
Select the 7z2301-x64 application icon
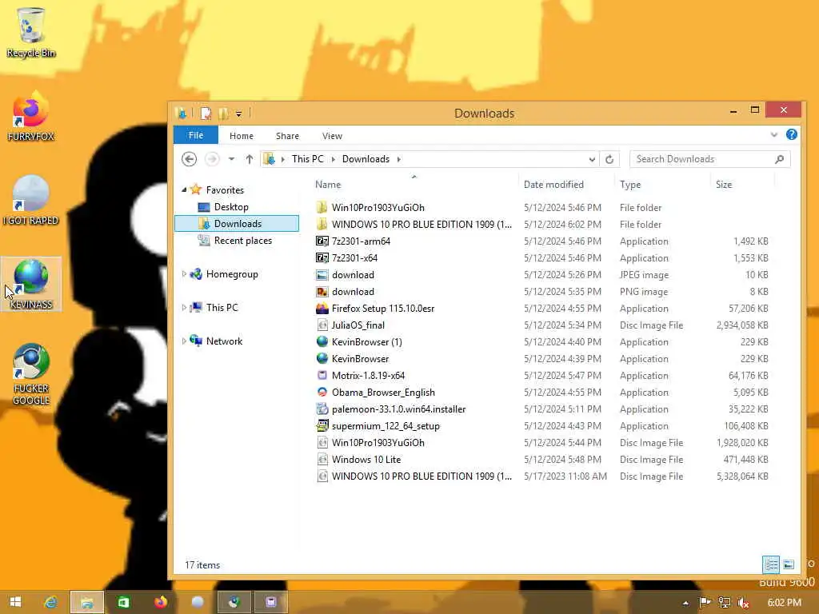click(322, 258)
